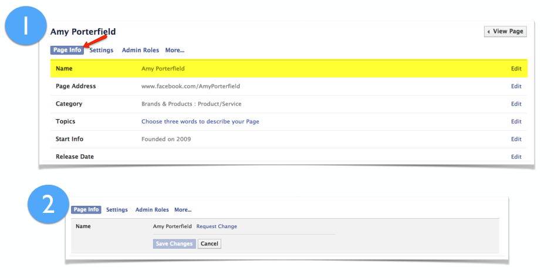Open Admin Roles tab in second panel
554x278 pixels.
(x=152, y=210)
